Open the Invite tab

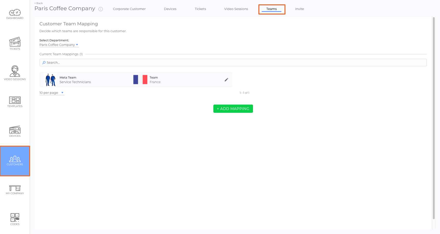click(x=300, y=9)
